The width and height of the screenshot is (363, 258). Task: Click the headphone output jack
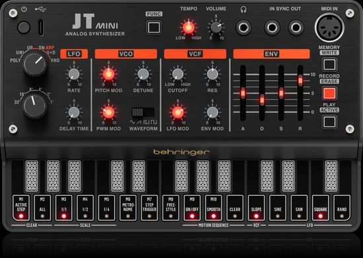point(243,28)
